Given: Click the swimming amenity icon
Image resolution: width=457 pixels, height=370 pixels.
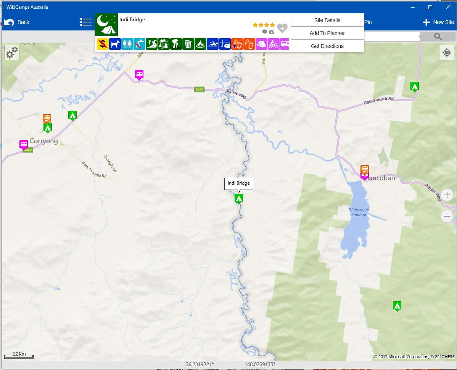Looking at the screenshot, I should [x=212, y=44].
